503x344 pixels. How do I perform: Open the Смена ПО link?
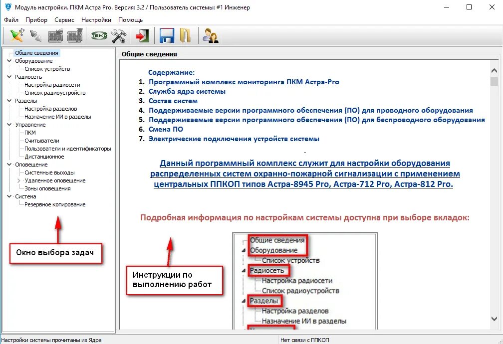[166, 129]
